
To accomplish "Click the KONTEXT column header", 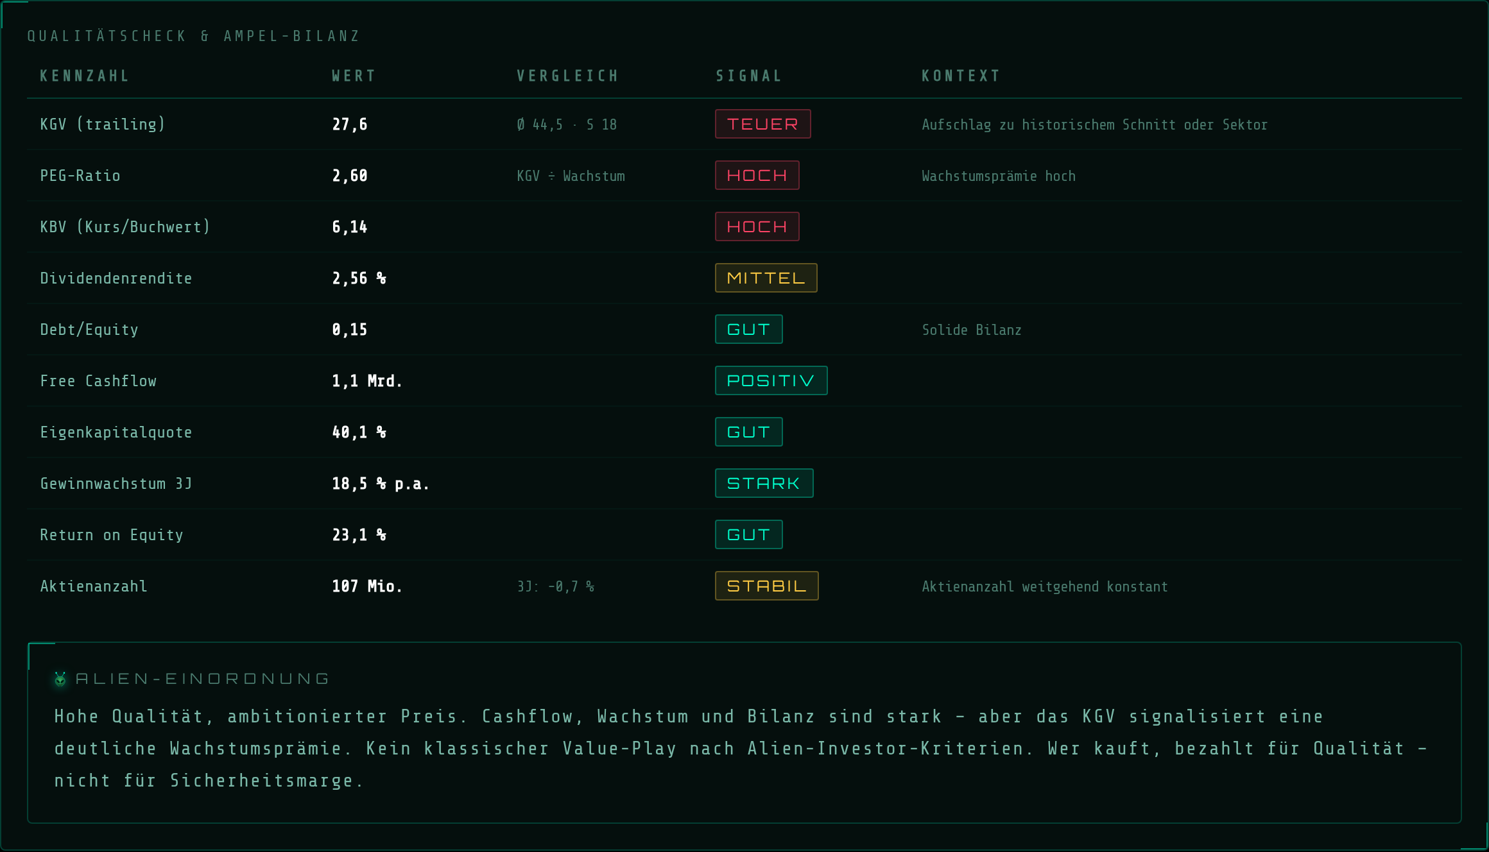I will click(961, 76).
